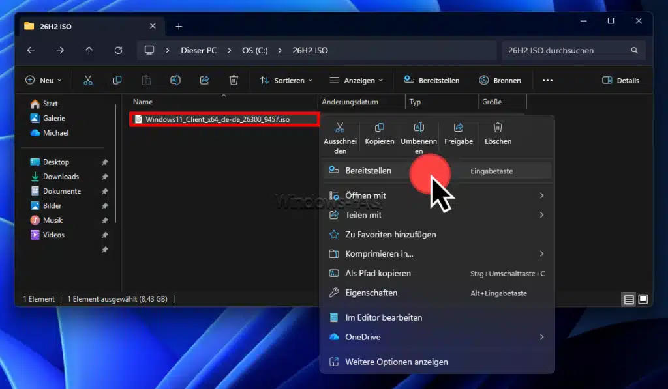Navigate up one folder level

[x=89, y=50]
